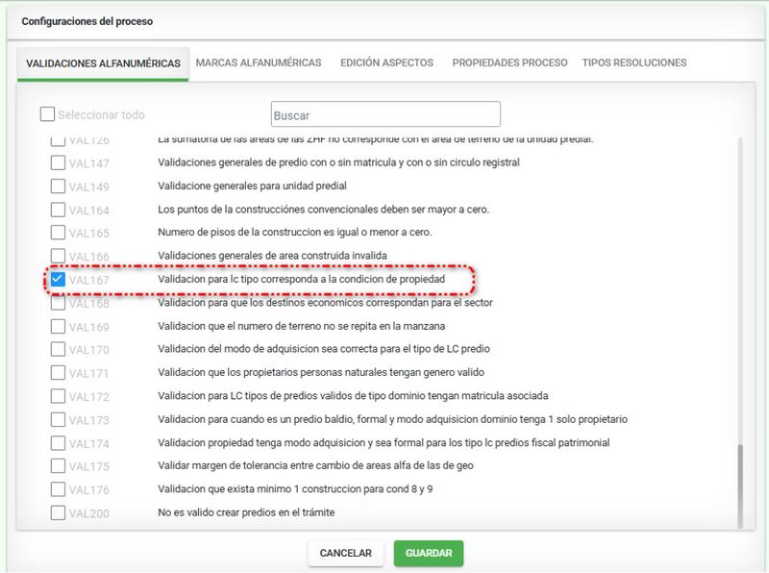Tick the VAL149 checkbox
The height and width of the screenshot is (573, 769).
pos(58,186)
